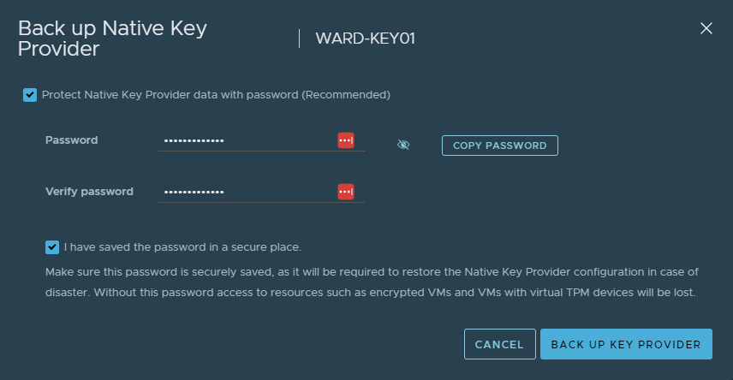Image resolution: width=733 pixels, height=380 pixels.
Task: Click the divider line beside WARD-KEY01
Action: coord(299,39)
